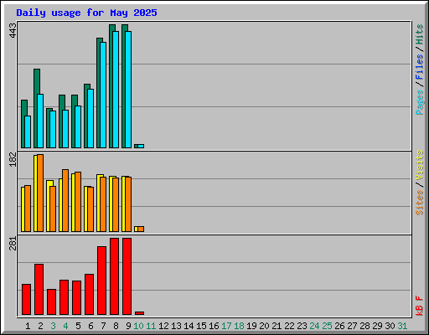Image resolution: width=429 pixels, height=335 pixels.
Task: Click day label '20' on the x-axis
Action: (264, 326)
